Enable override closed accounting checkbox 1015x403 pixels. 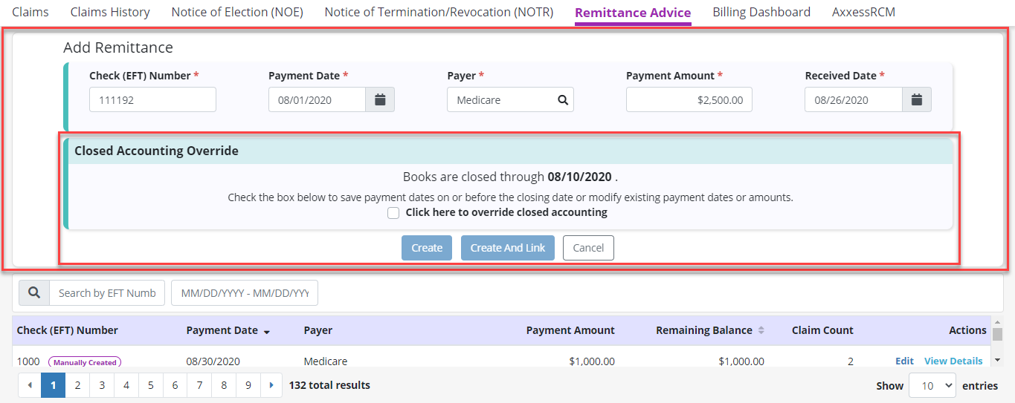[x=393, y=213]
